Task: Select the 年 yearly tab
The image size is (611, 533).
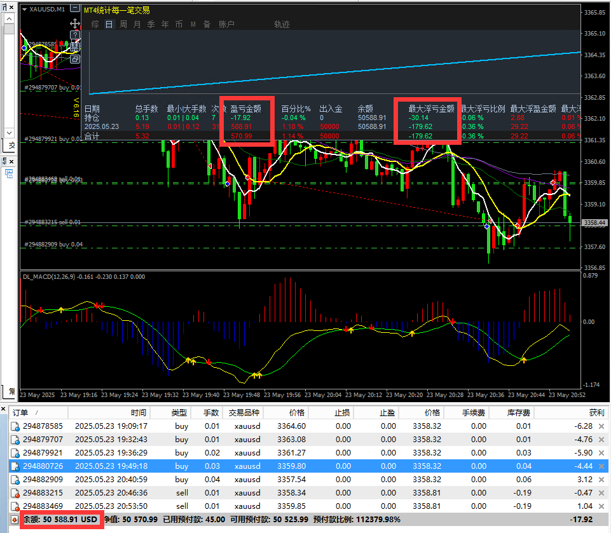Action: click(165, 25)
